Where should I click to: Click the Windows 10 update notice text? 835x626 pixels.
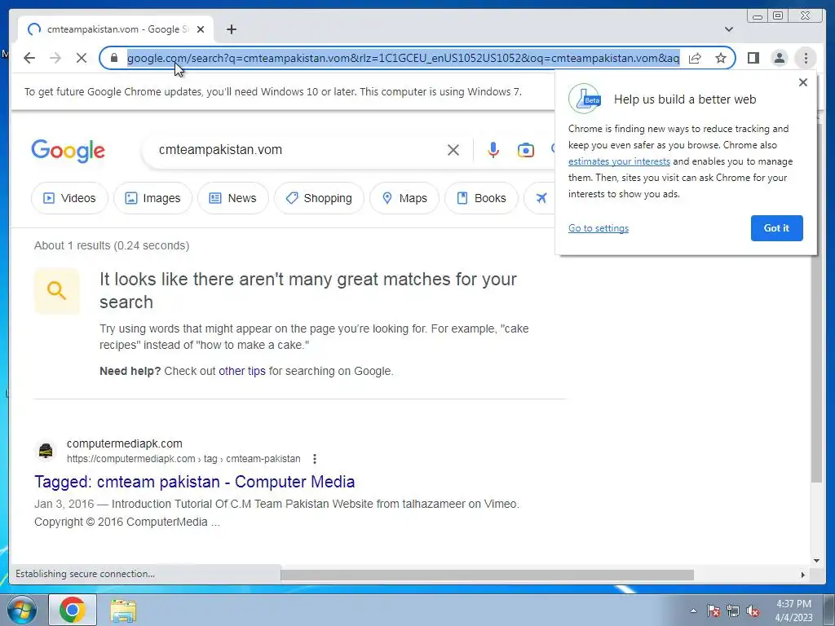tap(272, 91)
